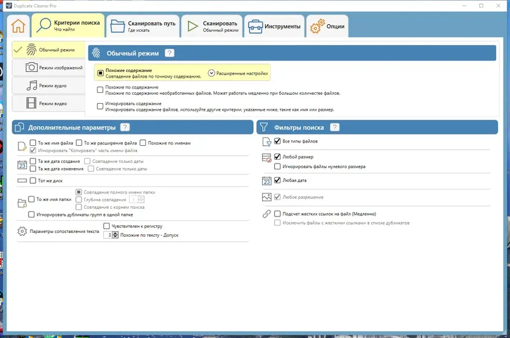Open the Home tab with house icon
This screenshot has height=338, width=510.
[x=18, y=26]
